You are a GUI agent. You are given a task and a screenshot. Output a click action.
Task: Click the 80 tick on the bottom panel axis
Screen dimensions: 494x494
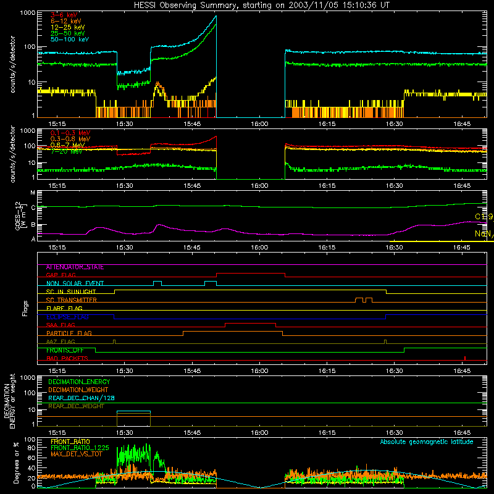31,448
